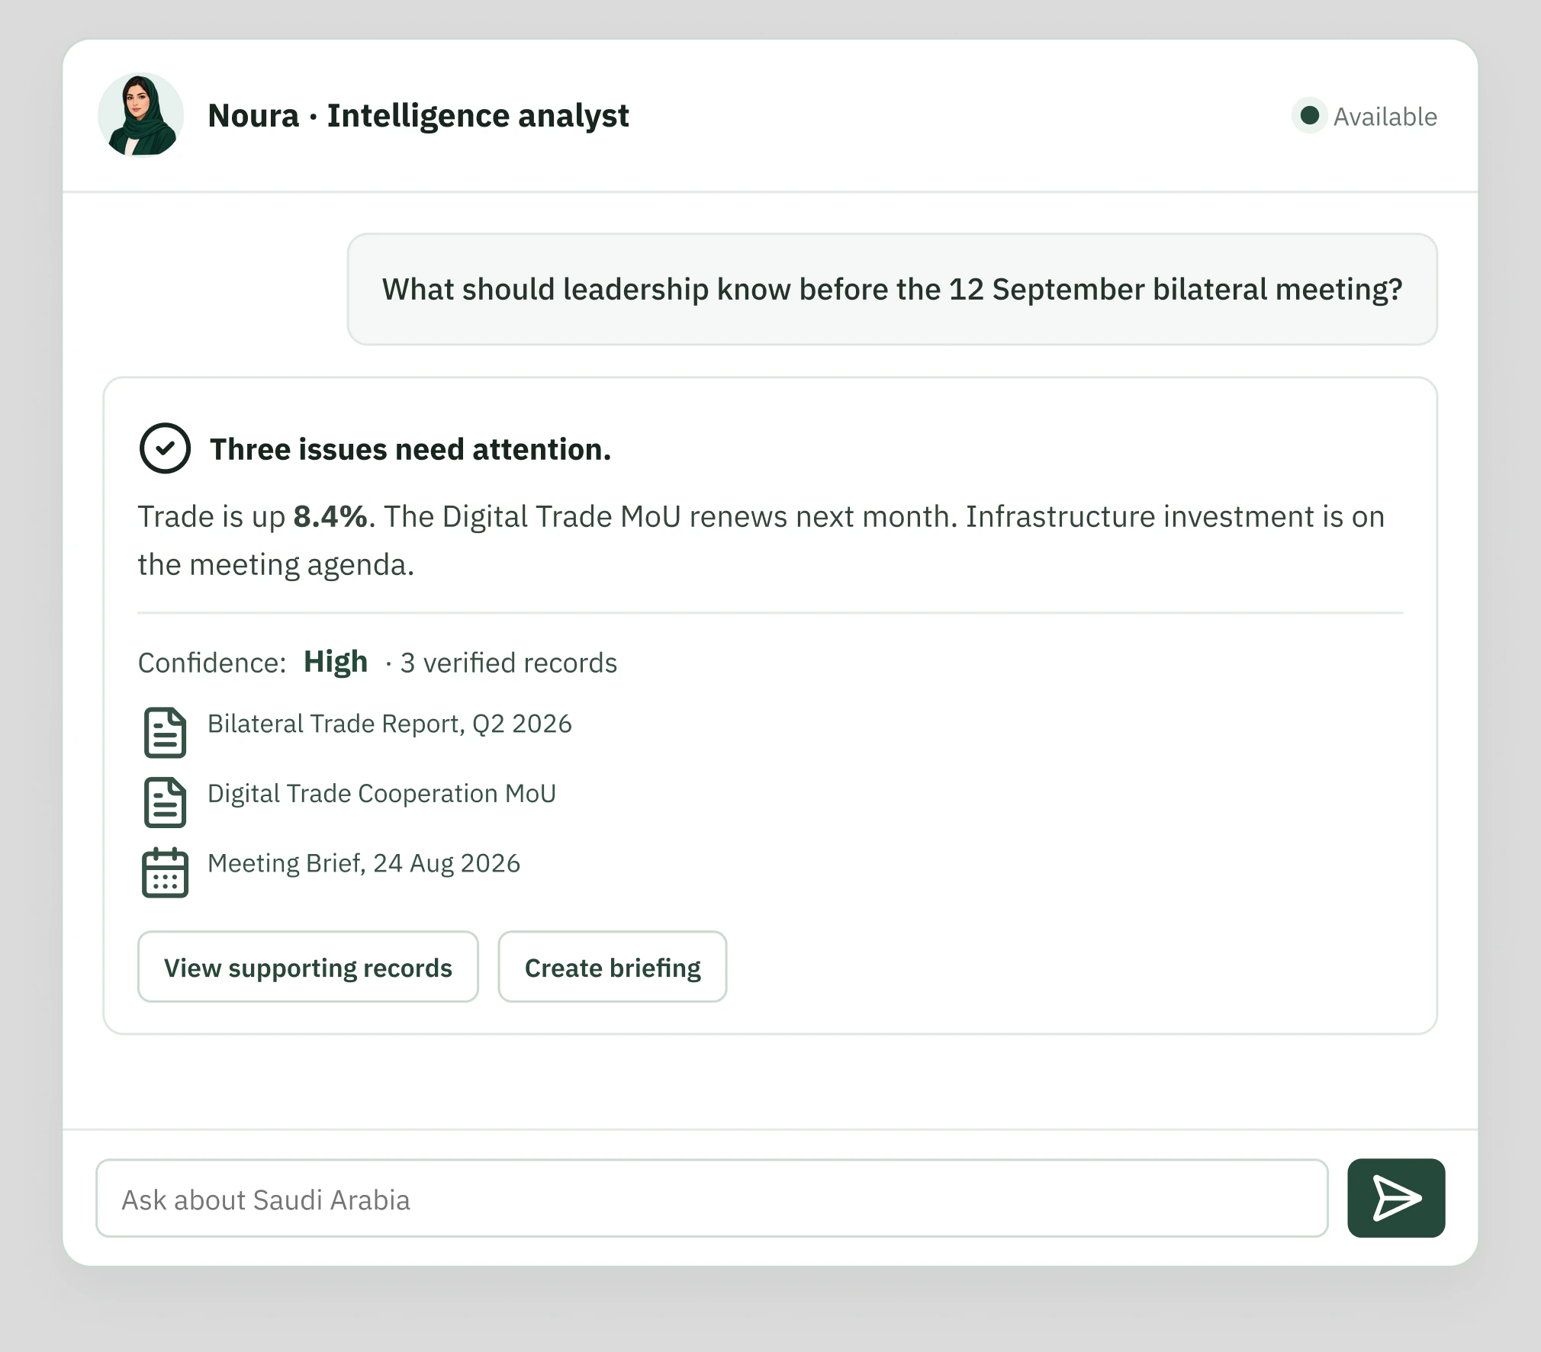Click the Available status label
The width and height of the screenshot is (1541, 1352).
tap(1385, 117)
